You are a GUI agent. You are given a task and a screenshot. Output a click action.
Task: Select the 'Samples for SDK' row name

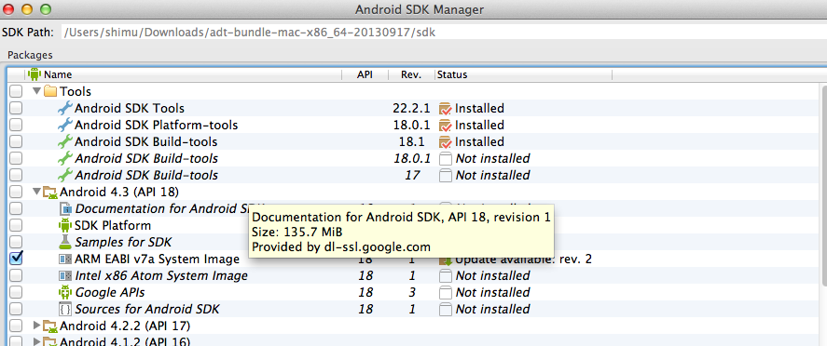coord(123,242)
